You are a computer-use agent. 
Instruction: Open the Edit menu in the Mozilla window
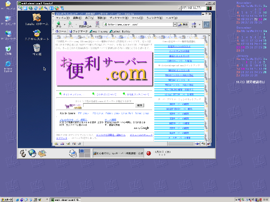point(77,18)
